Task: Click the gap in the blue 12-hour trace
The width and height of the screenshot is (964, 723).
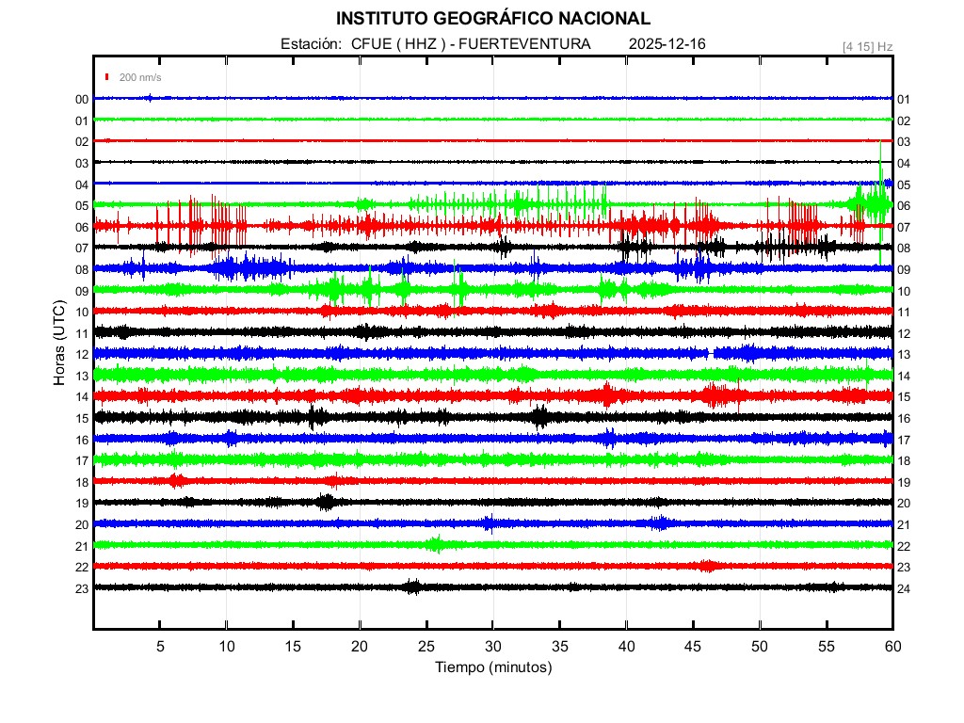Action: 711,353
